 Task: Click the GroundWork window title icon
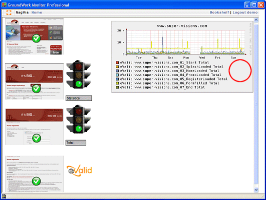pos(4,4)
